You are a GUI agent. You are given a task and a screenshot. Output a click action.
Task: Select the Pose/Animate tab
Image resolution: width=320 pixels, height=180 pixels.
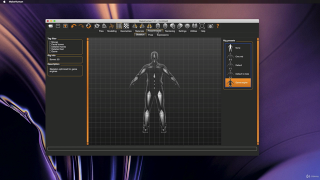154,31
